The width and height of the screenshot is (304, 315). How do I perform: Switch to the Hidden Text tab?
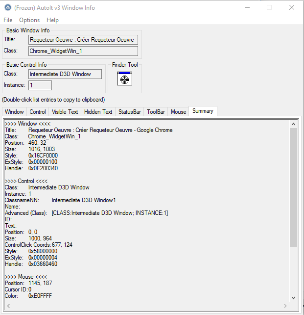pyautogui.click(x=98, y=112)
